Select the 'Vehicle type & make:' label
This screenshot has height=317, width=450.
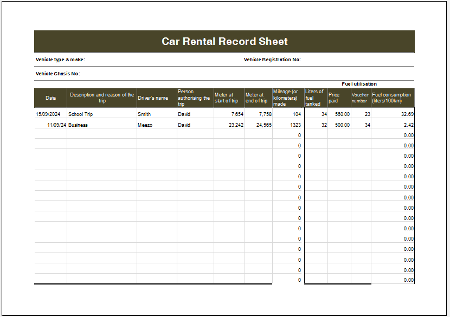tap(60, 60)
